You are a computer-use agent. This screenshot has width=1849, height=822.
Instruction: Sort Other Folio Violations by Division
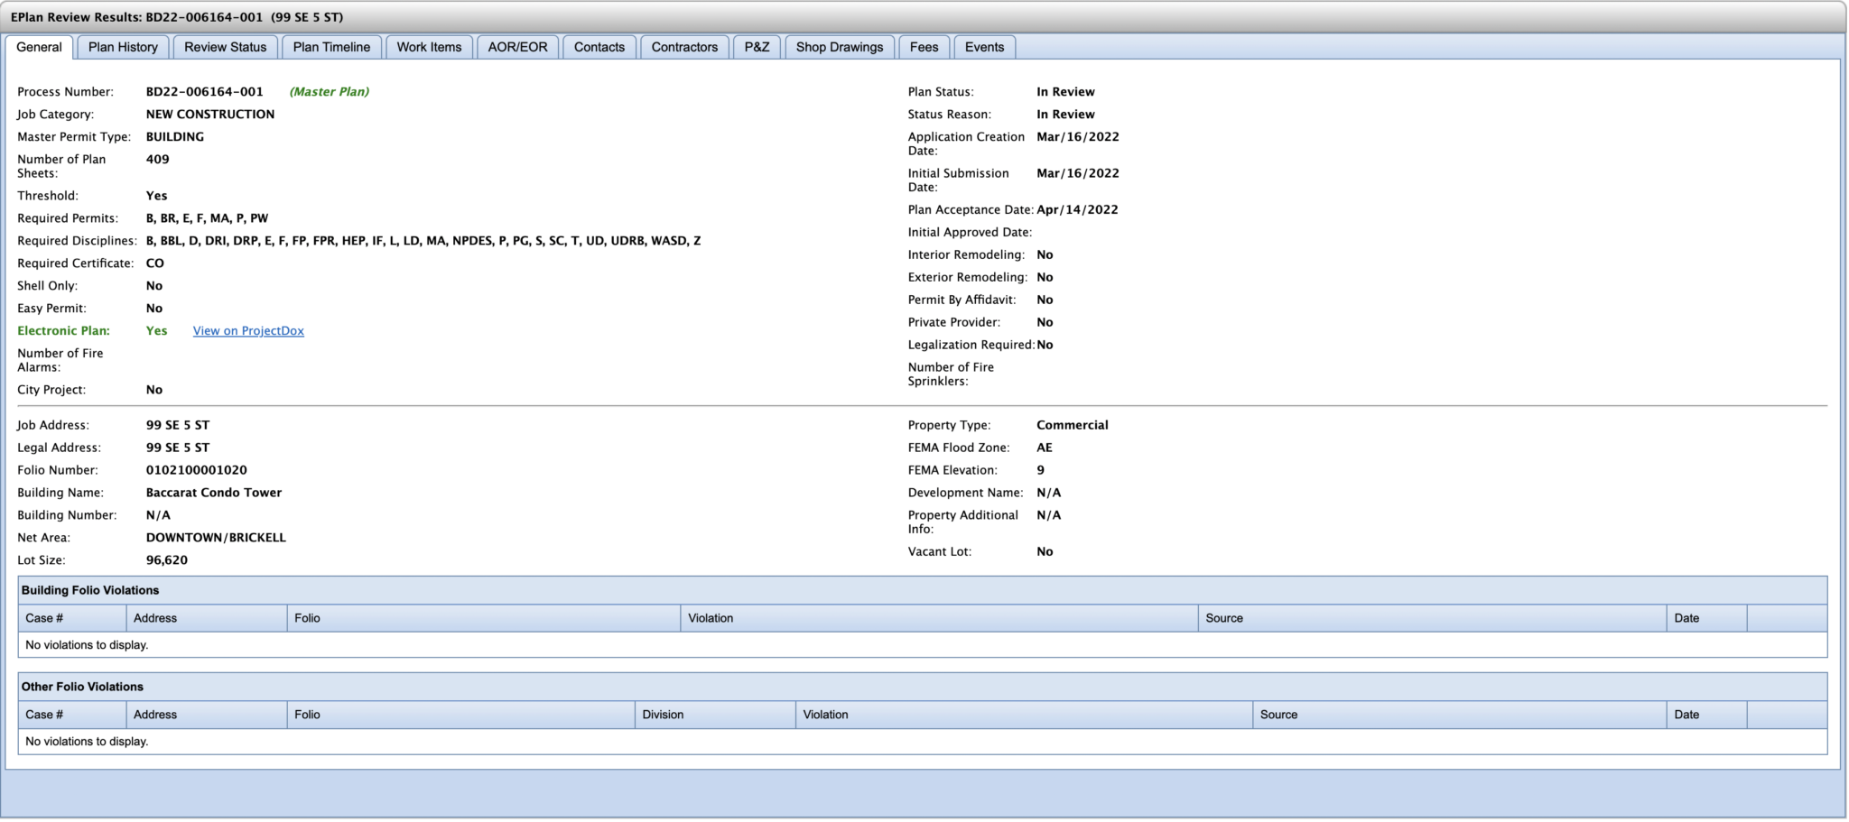(663, 715)
